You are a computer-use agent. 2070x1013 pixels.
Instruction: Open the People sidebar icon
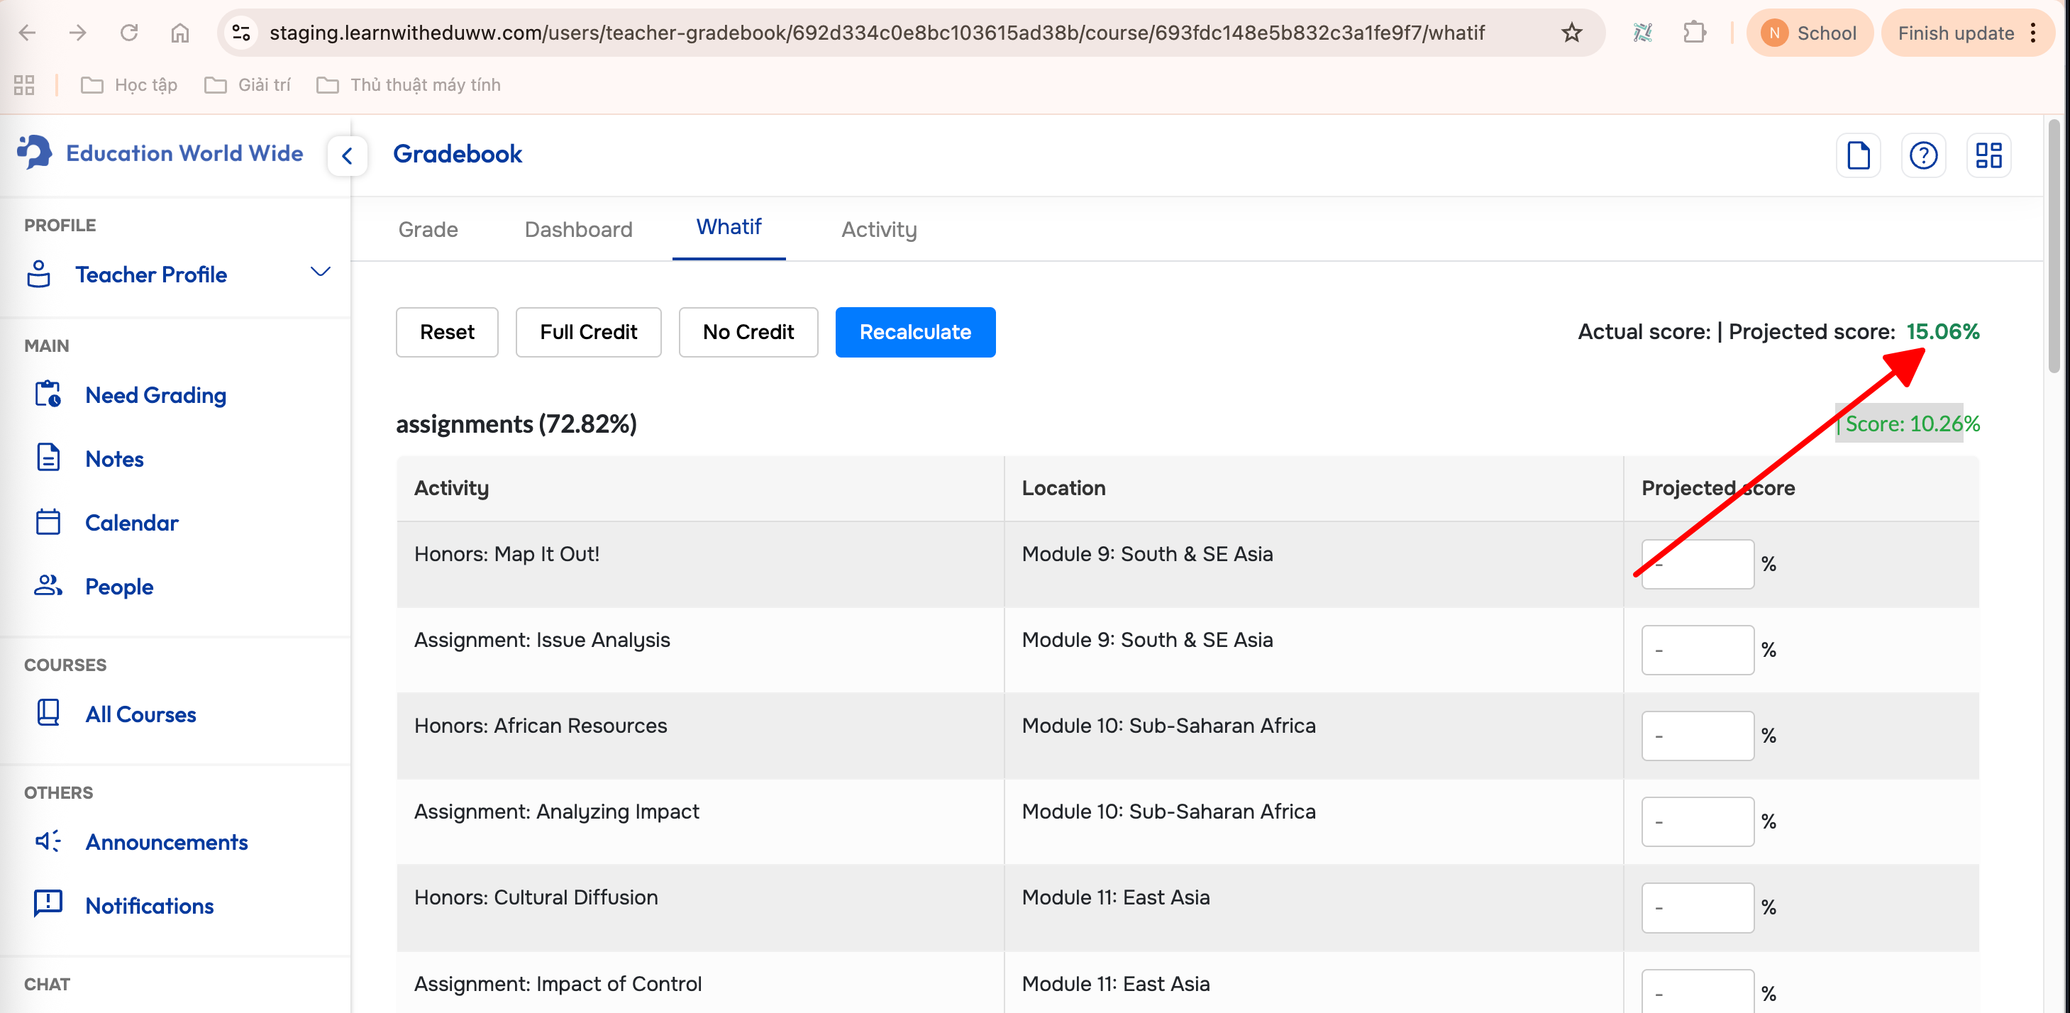tap(48, 586)
